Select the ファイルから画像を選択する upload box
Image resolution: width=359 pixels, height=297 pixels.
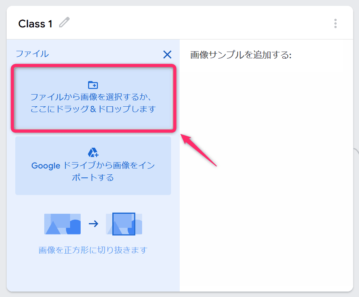pyautogui.click(x=93, y=98)
